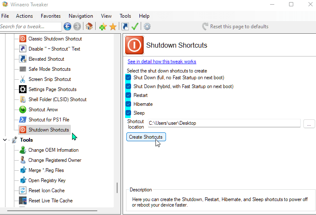Open the Favorites menu
The height and width of the screenshot is (215, 316).
coord(51,16)
